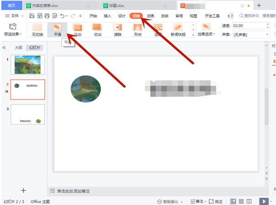Select the 形状 shape transition
This screenshot has height=205, width=276.
coord(138,30)
